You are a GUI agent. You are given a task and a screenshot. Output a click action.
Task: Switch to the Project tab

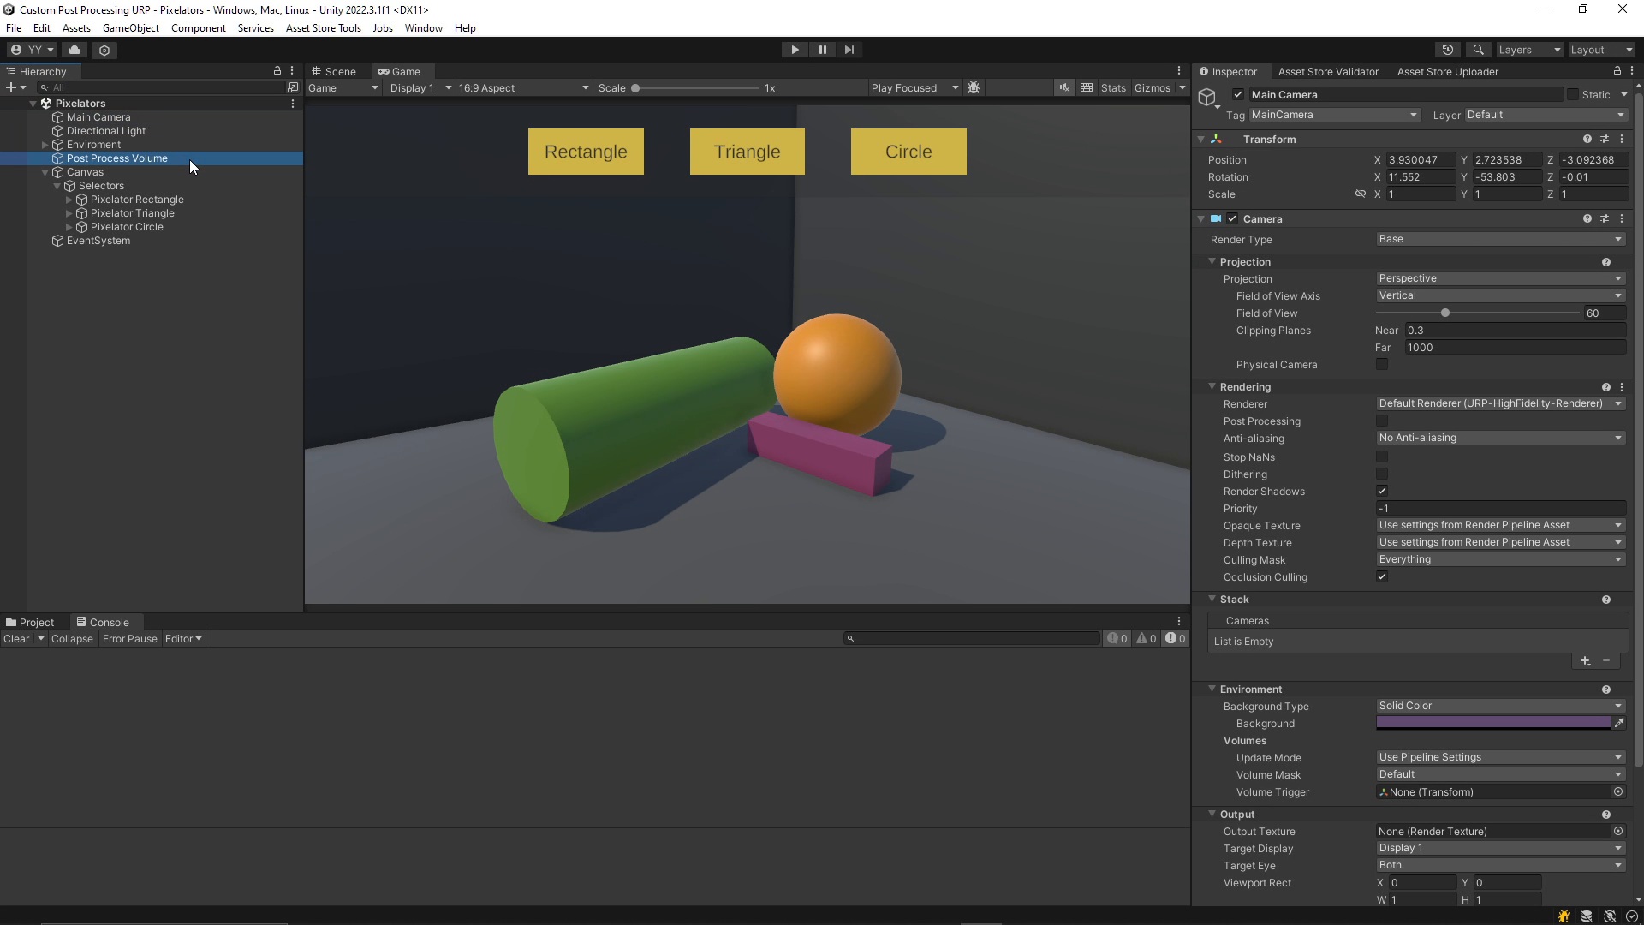pos(30,623)
